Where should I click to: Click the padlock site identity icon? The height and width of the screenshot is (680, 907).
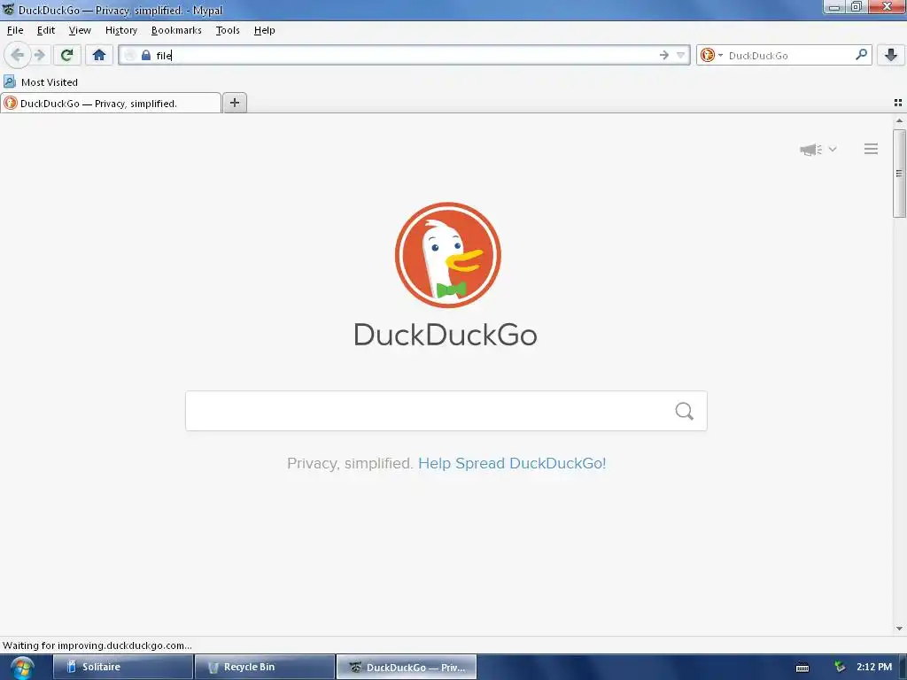146,55
